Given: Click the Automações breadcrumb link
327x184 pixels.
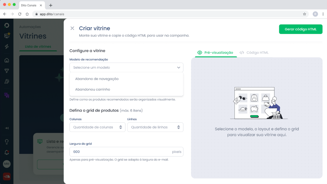Looking at the screenshot, I should click(x=30, y=27).
